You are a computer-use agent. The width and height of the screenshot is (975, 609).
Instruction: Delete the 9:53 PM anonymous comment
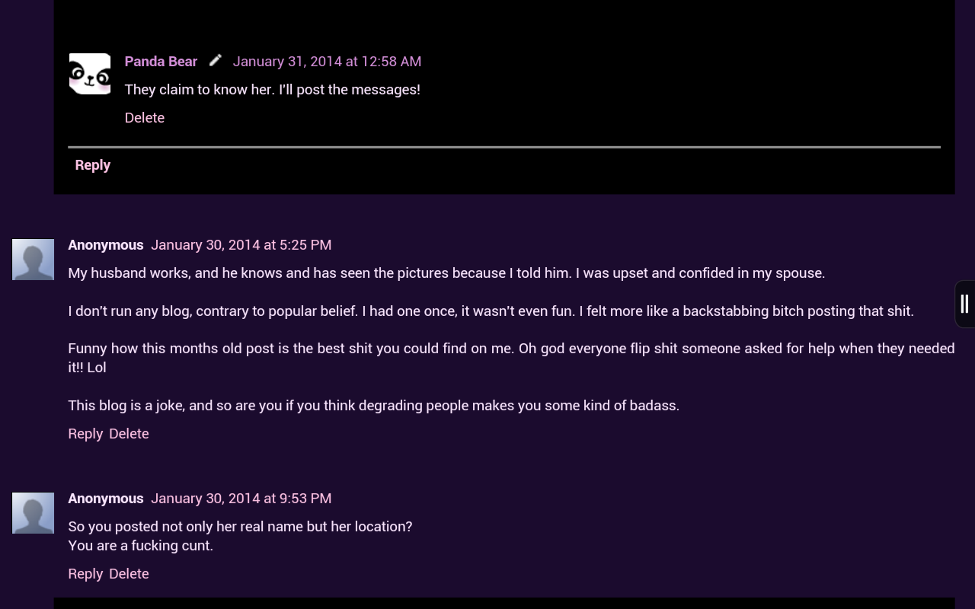pos(129,573)
